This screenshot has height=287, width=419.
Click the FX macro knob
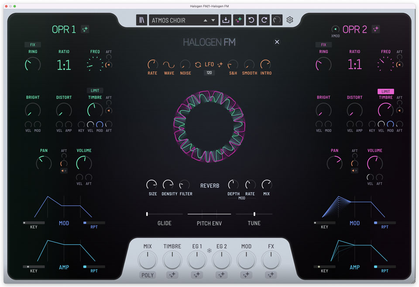tap(271, 260)
